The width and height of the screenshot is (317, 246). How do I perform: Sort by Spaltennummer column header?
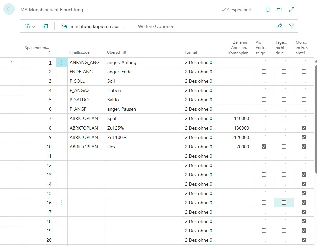pyautogui.click(x=37, y=48)
